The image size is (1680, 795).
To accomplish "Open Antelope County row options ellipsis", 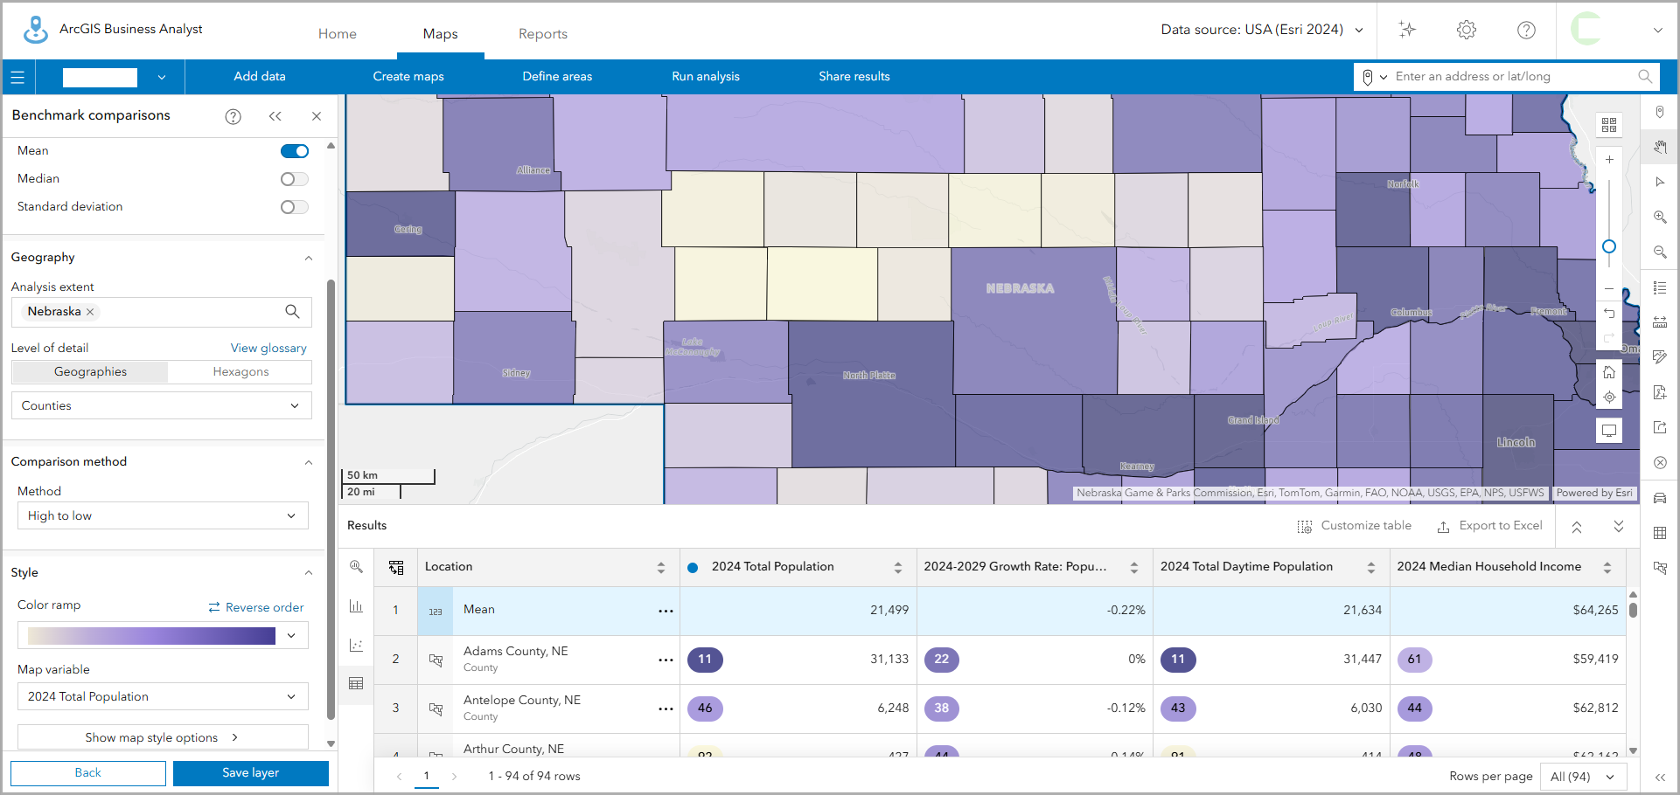I will (x=666, y=709).
